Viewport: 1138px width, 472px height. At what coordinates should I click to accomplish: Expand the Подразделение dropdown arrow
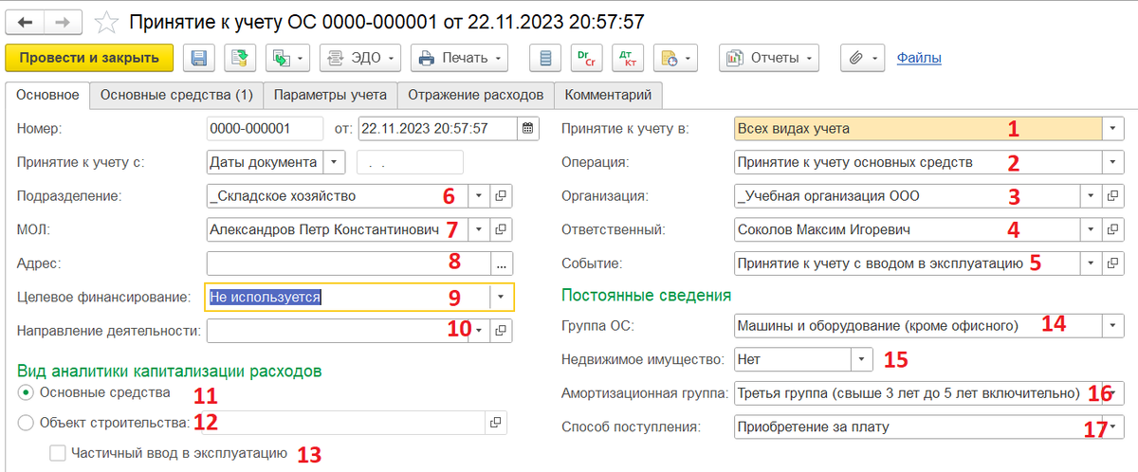coord(480,196)
